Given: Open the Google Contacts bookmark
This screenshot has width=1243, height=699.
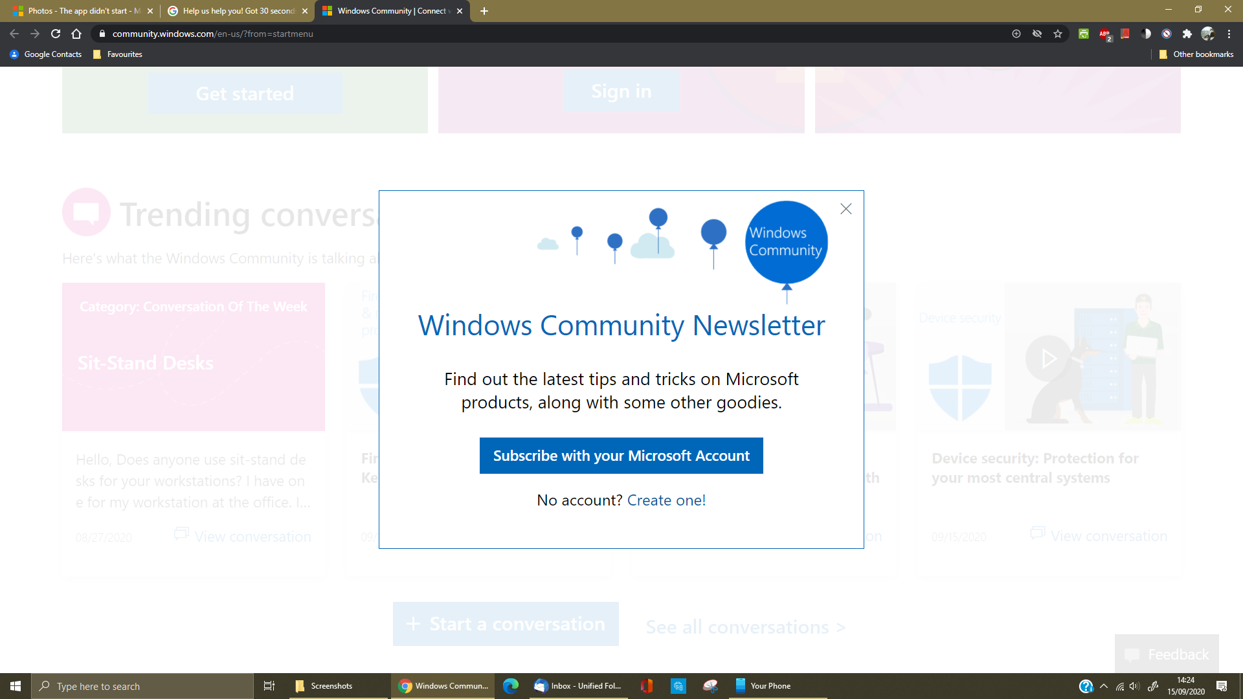Looking at the screenshot, I should pos(46,54).
